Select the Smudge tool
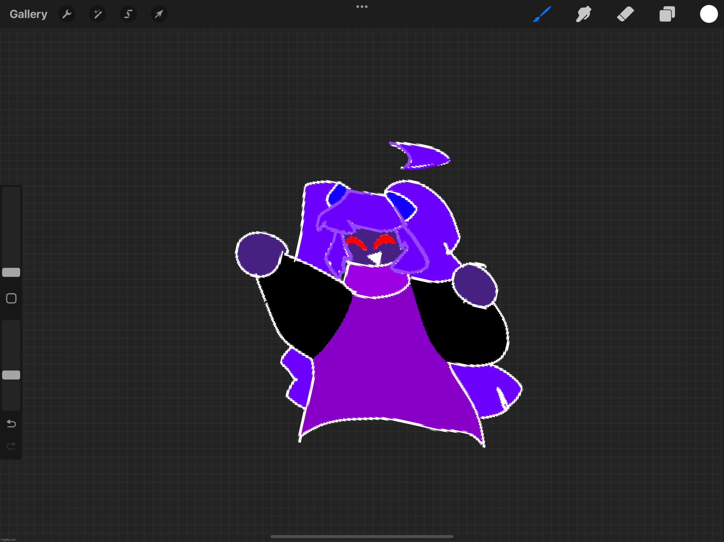Screen dimensions: 724x542 point(584,14)
